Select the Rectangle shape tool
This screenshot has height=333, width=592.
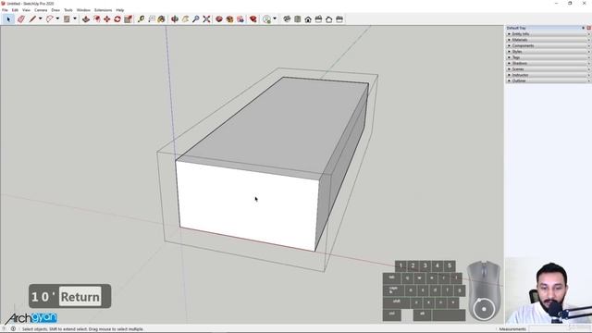pyautogui.click(x=67, y=18)
